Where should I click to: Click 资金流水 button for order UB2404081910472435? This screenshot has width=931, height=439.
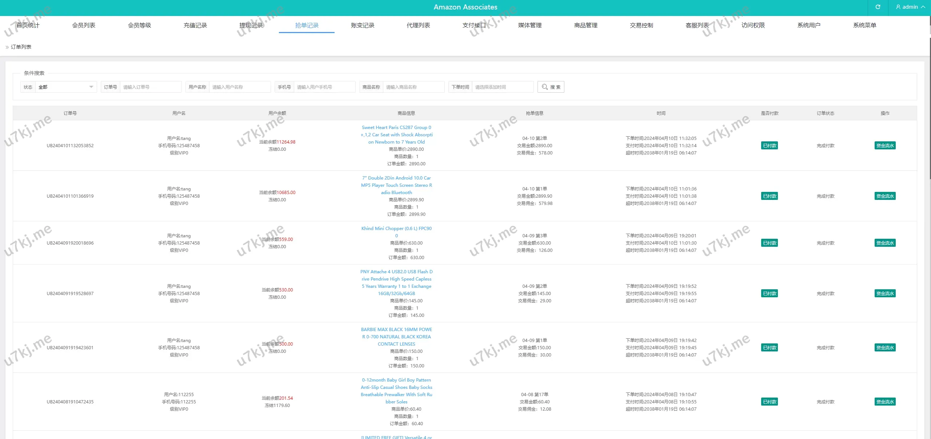[x=885, y=402]
